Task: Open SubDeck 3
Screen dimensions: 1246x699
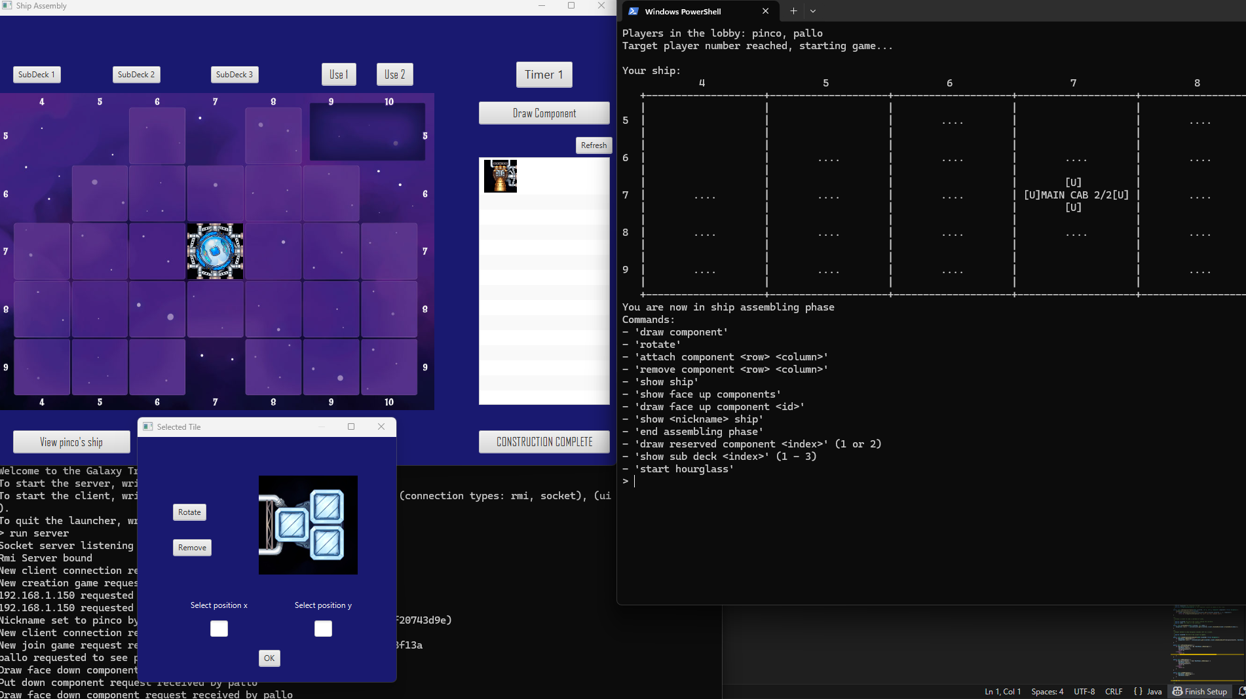Action: (235, 75)
